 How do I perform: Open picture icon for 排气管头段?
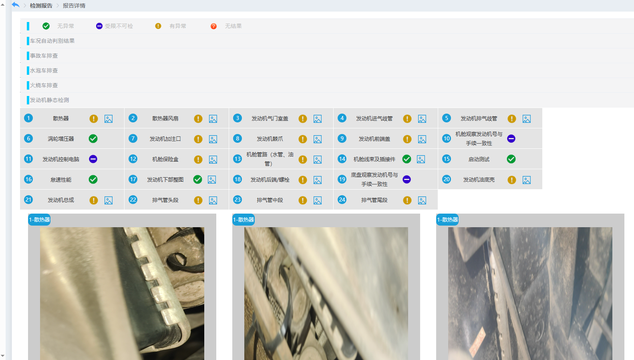[213, 200]
